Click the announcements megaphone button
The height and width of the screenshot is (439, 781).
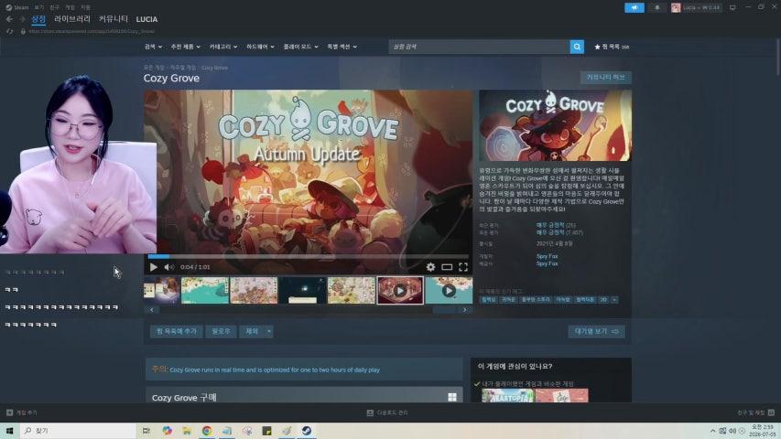635,7
